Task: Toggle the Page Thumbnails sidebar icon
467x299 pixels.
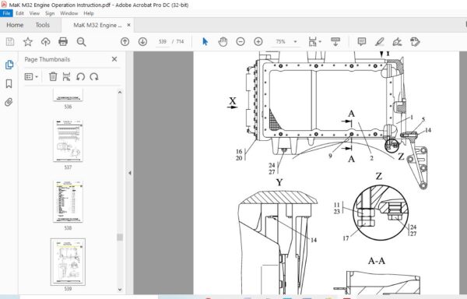Action: coord(9,65)
